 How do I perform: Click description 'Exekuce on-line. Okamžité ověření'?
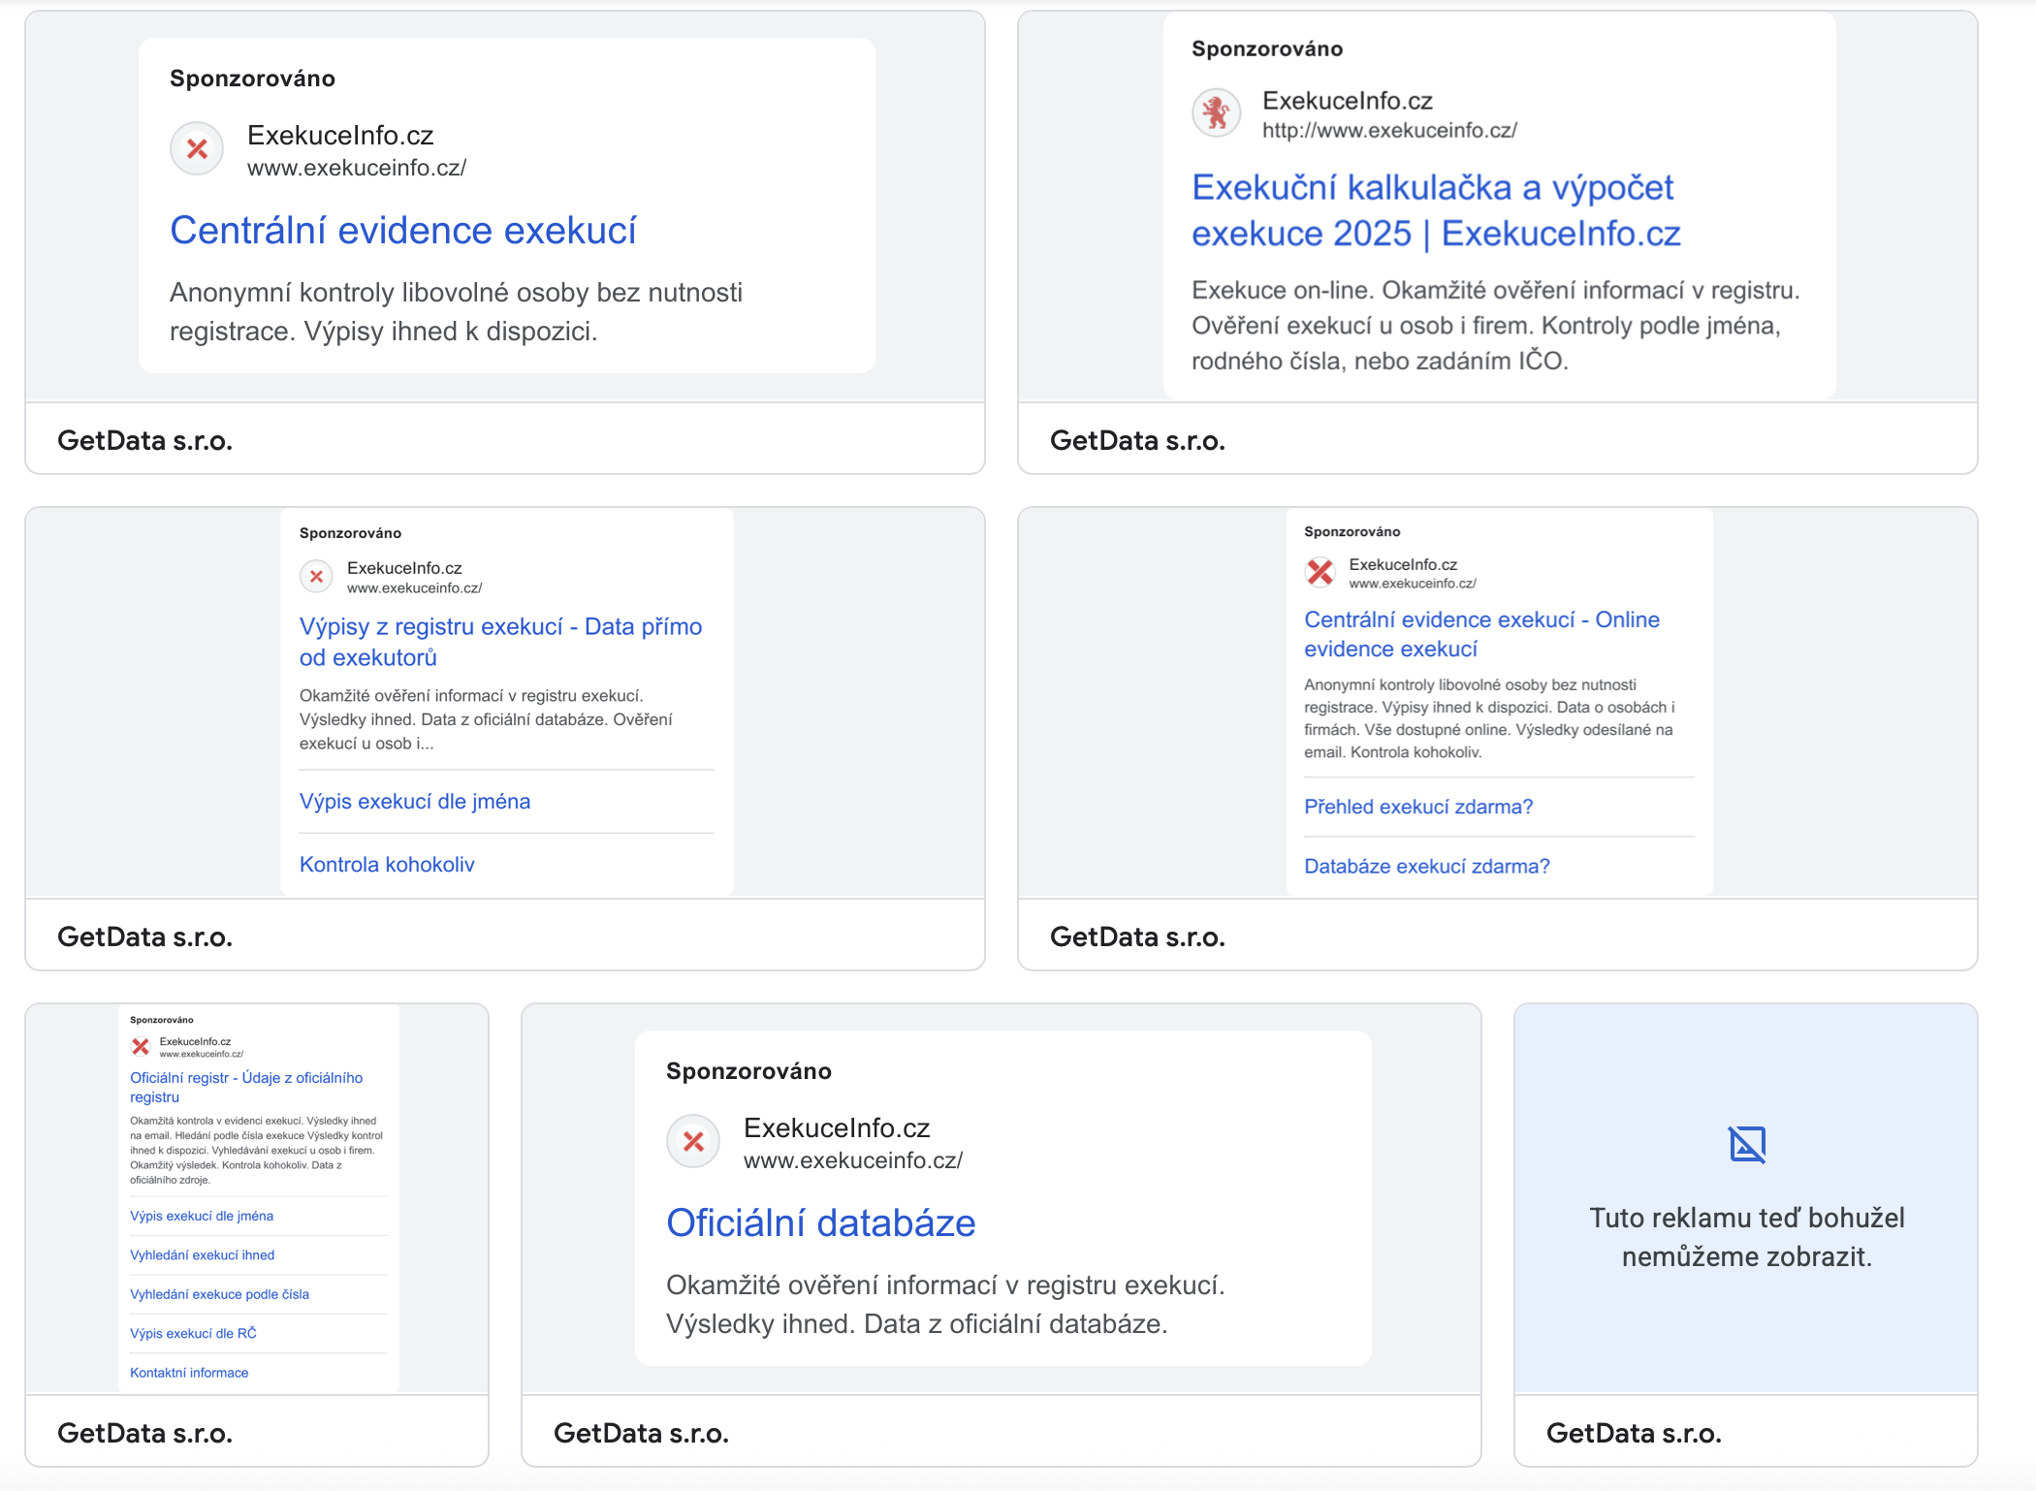[x=1496, y=326]
